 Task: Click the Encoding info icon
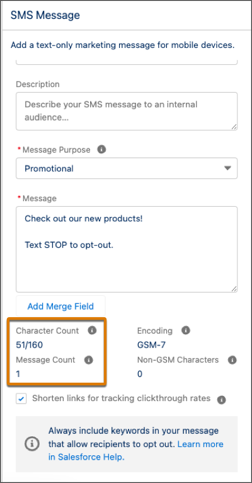click(186, 330)
